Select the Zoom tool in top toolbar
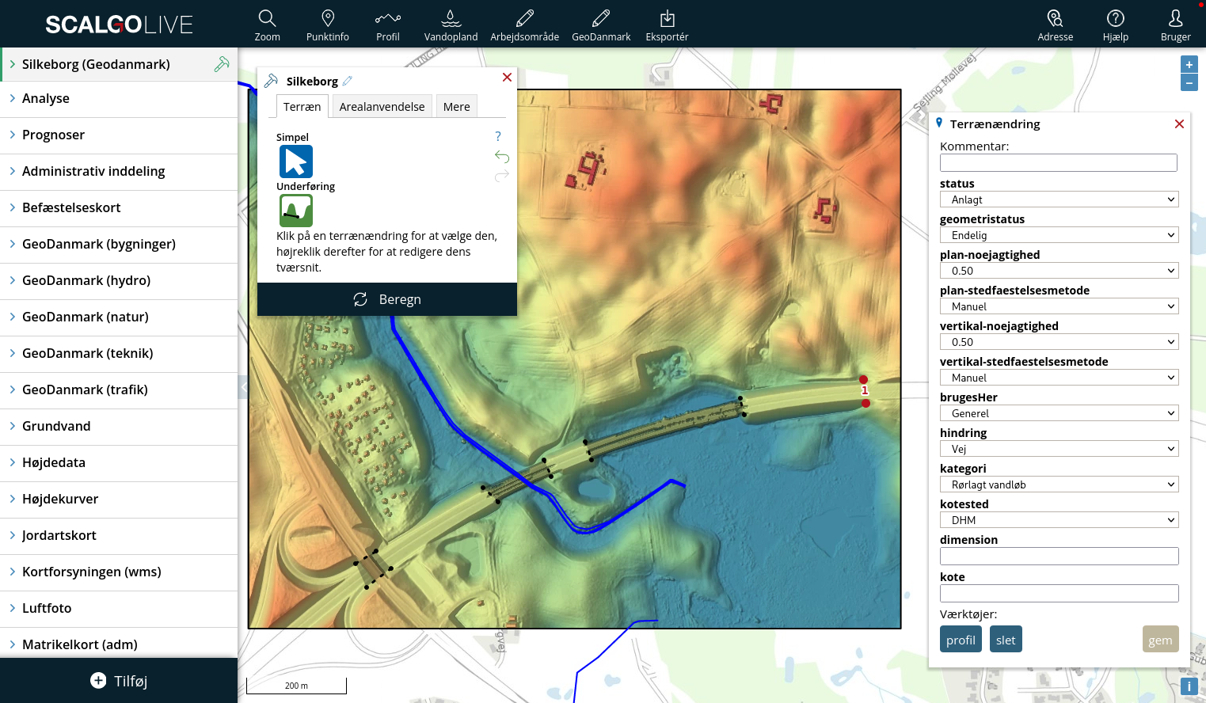The image size is (1206, 703). pos(268,25)
